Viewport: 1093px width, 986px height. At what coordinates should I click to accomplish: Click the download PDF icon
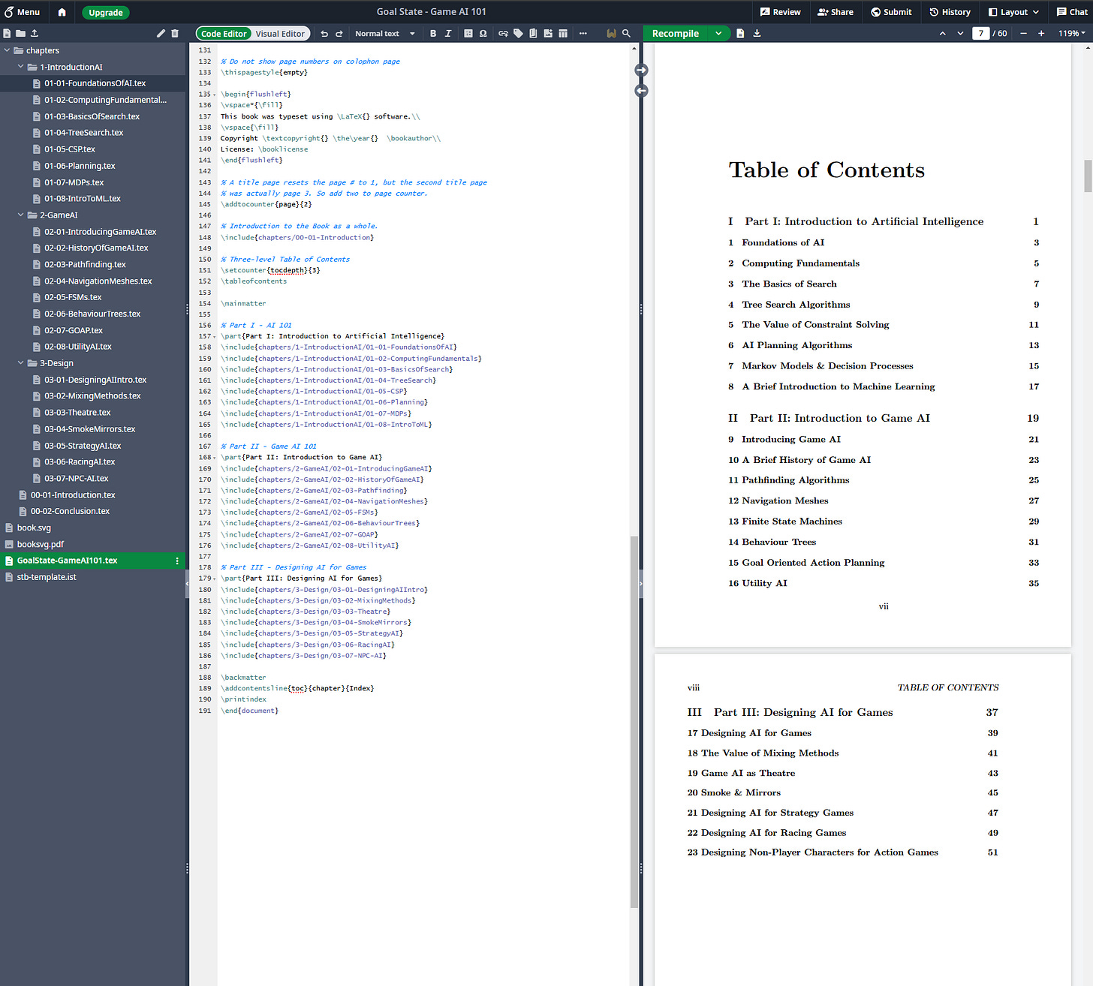point(757,34)
